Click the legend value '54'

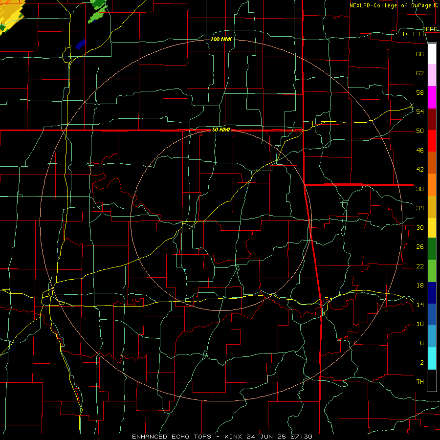tap(420, 111)
